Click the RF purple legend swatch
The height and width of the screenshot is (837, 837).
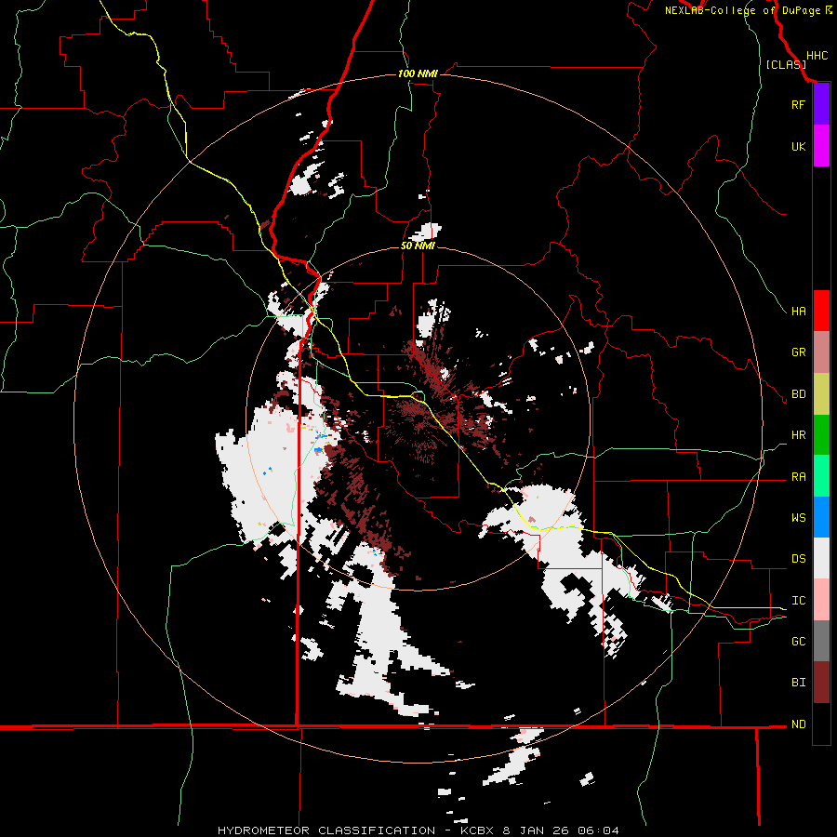coord(821,104)
